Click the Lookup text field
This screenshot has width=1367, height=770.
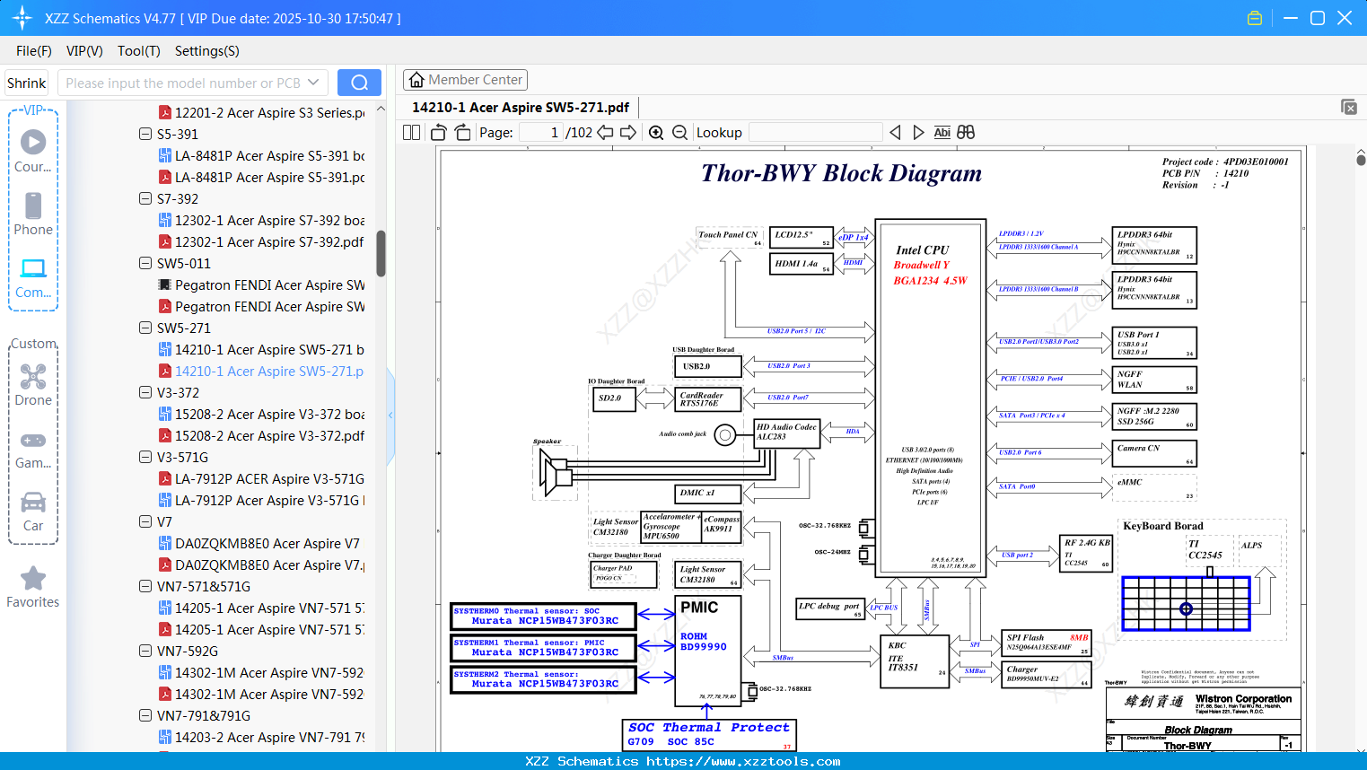[x=815, y=133]
